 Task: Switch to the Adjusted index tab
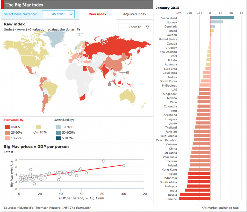pos(134,14)
